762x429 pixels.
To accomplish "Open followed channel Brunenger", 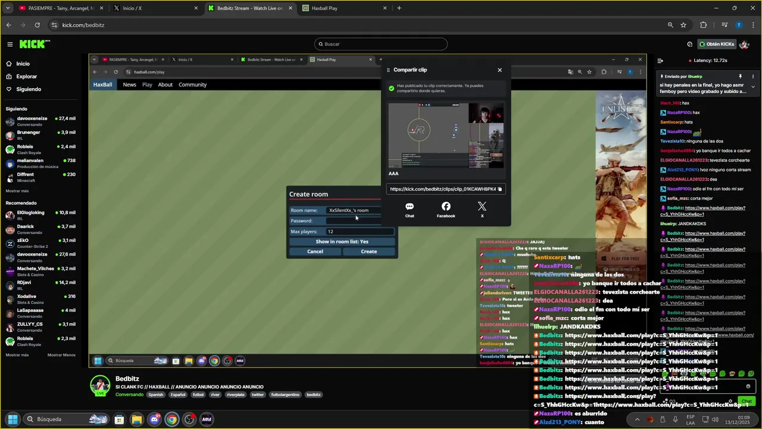I will point(40,135).
